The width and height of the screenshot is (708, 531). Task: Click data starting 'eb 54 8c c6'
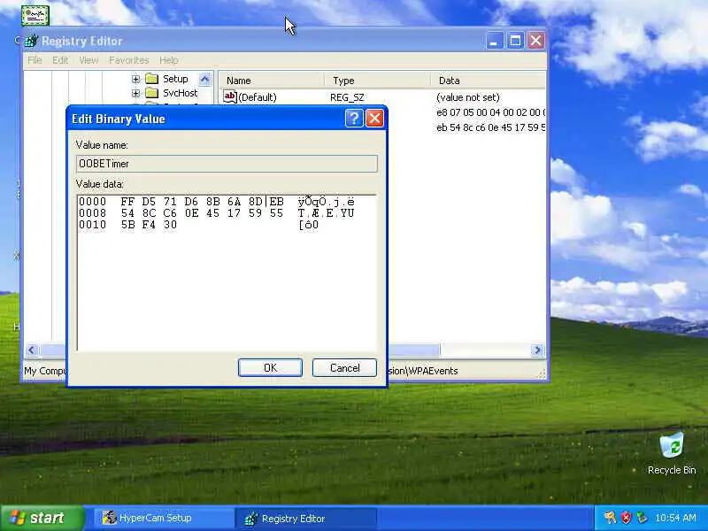[x=491, y=127]
